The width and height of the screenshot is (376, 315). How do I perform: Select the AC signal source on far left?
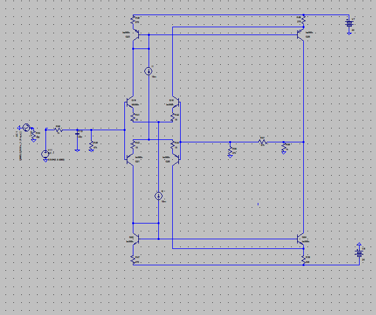click(x=26, y=127)
